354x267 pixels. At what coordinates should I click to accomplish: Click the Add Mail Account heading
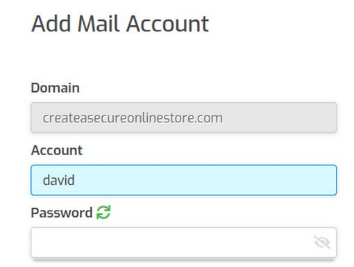click(120, 24)
